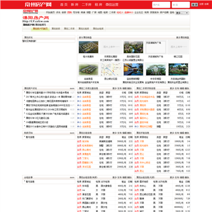Click the 登录 login button

[x=194, y=5]
